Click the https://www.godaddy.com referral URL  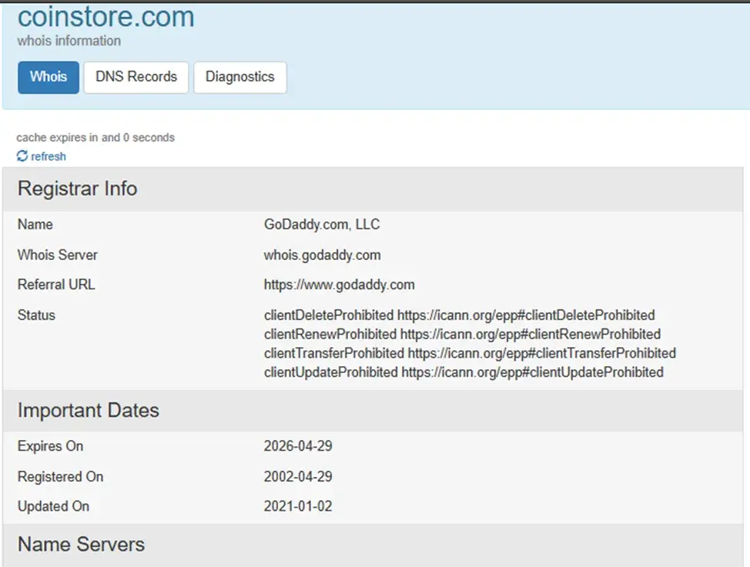click(339, 285)
